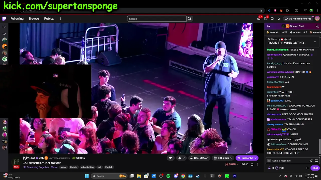This screenshot has width=321, height=180.
Task: Click username wiredlainstilloncyberia in chat
Action: pos(280,72)
